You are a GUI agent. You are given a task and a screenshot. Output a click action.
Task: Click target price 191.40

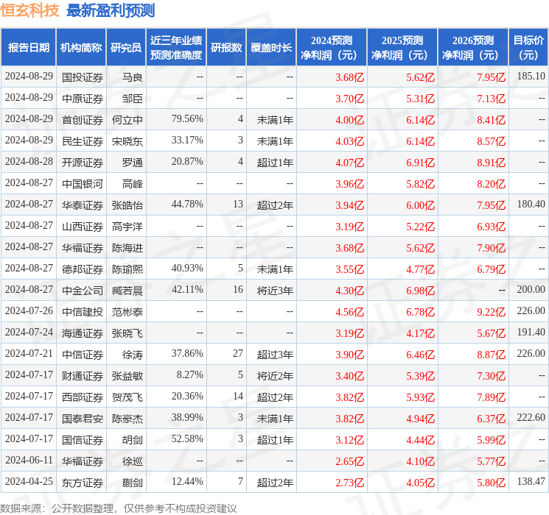(x=531, y=332)
